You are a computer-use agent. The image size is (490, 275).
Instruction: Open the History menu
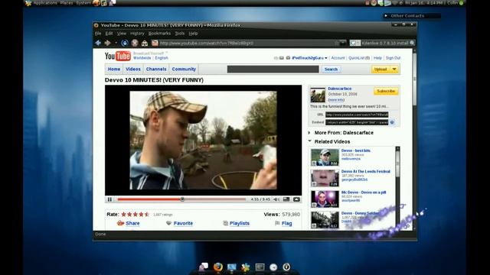click(x=137, y=34)
